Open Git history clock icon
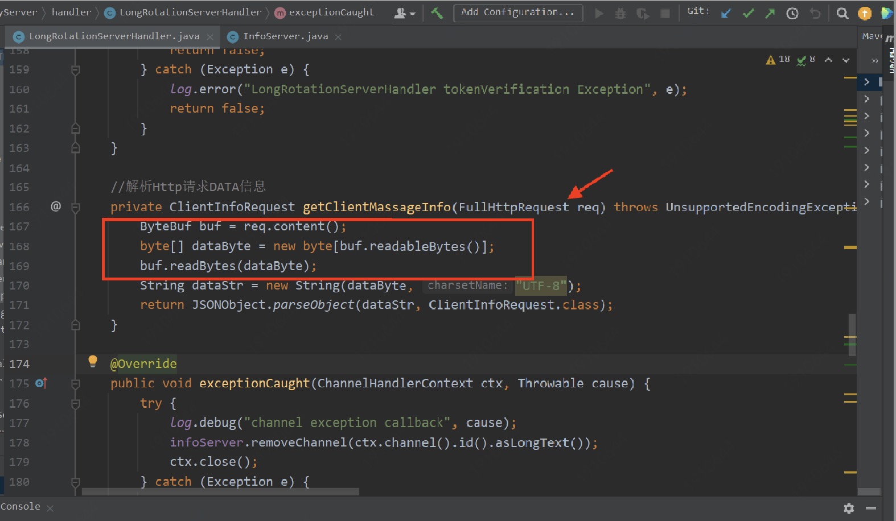Image resolution: width=896 pixels, height=521 pixels. (x=792, y=13)
